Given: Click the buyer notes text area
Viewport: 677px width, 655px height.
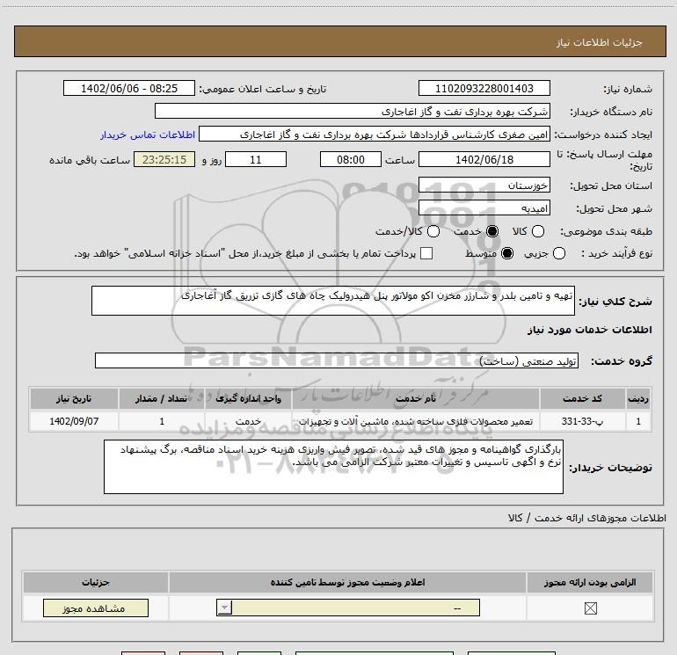Looking at the screenshot, I should point(333,467).
